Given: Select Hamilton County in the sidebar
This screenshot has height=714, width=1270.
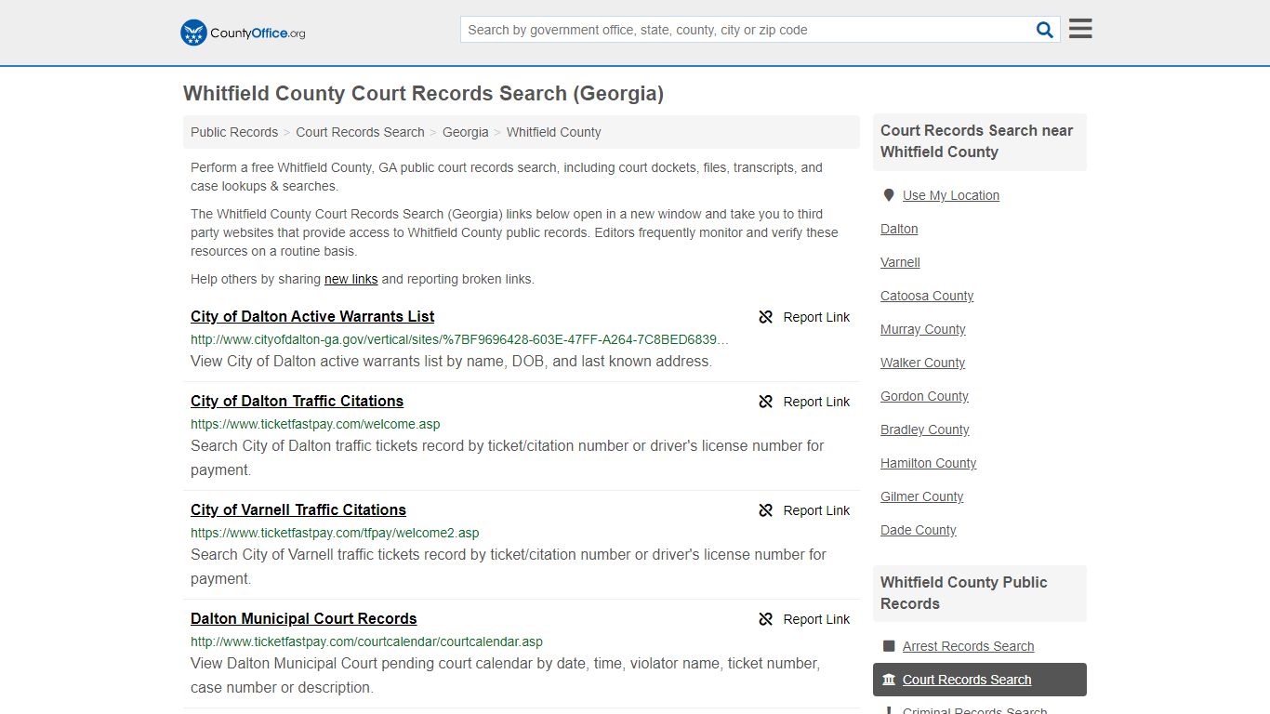Looking at the screenshot, I should [928, 463].
